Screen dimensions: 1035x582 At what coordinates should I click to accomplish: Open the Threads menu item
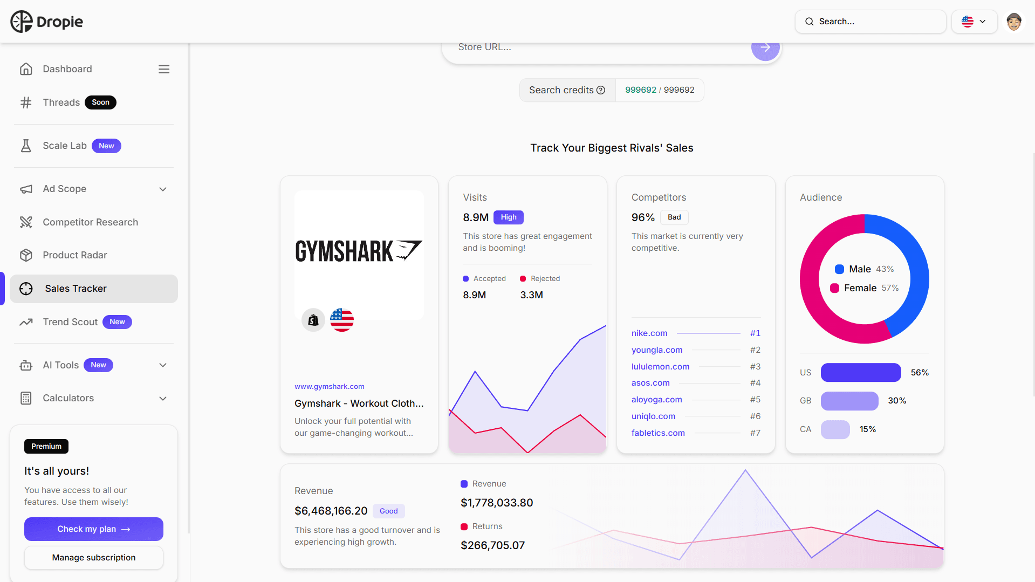61,102
